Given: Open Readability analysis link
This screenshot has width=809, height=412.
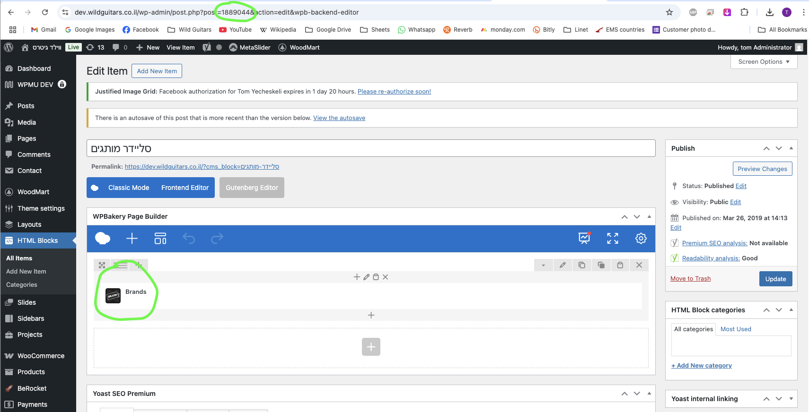Looking at the screenshot, I should (711, 258).
